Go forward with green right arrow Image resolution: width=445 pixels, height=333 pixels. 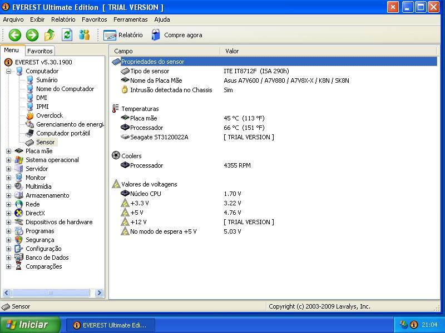(32, 35)
